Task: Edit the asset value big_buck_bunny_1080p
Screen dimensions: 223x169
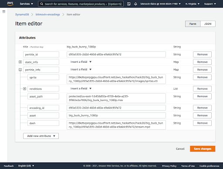Action: coord(116,115)
